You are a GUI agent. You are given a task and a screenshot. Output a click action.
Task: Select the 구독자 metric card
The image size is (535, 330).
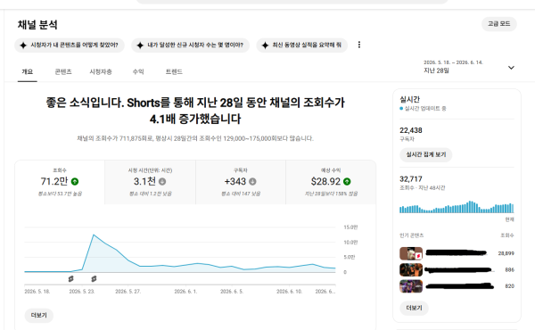pyautogui.click(x=241, y=182)
